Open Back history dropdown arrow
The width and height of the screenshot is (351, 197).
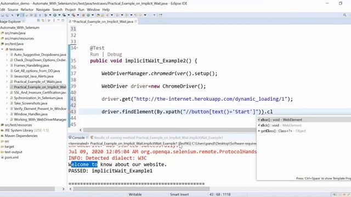coord(145,15)
